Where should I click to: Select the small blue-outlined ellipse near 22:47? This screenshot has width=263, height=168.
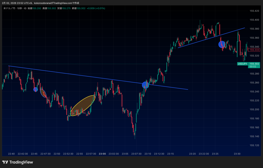click(43, 93)
